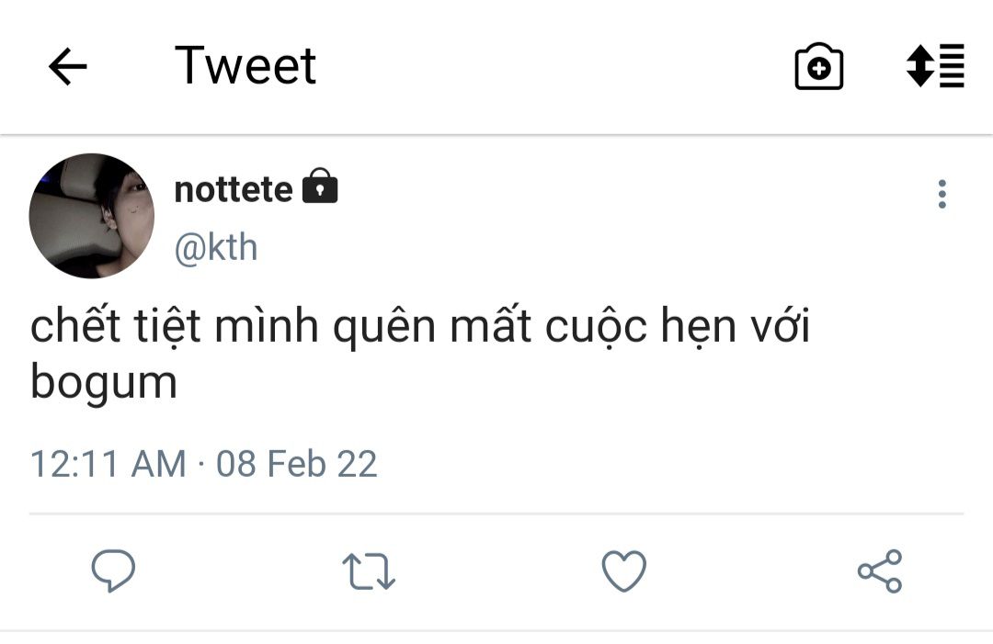Open the three-dot tweet options menu

point(942,194)
